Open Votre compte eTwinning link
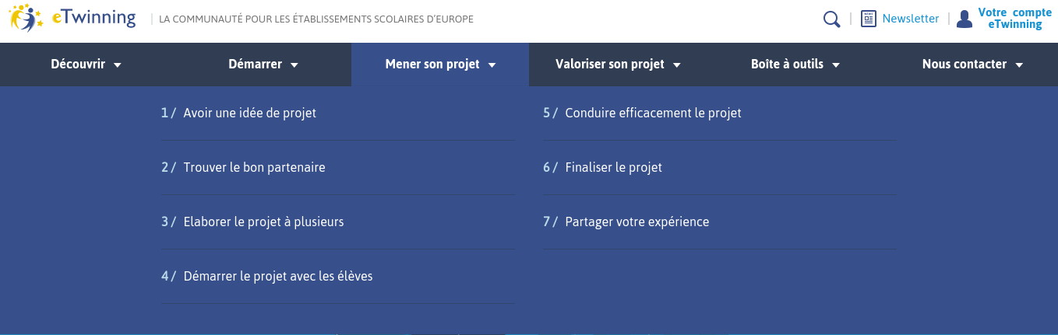This screenshot has height=335, width=1058. pos(1014,19)
